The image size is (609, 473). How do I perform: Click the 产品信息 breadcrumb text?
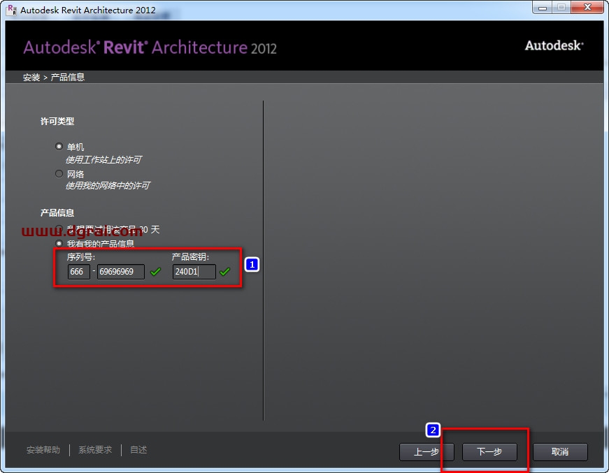(x=68, y=78)
